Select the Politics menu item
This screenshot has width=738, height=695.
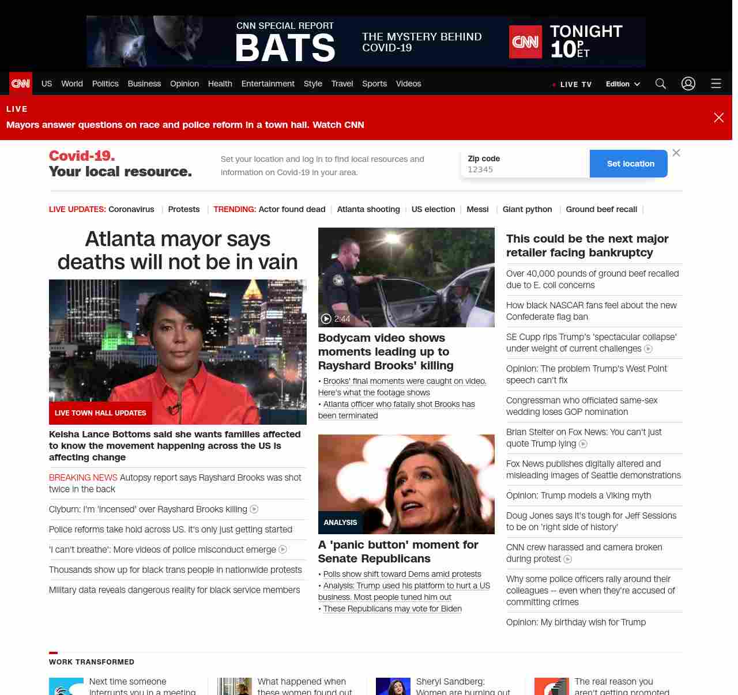105,84
